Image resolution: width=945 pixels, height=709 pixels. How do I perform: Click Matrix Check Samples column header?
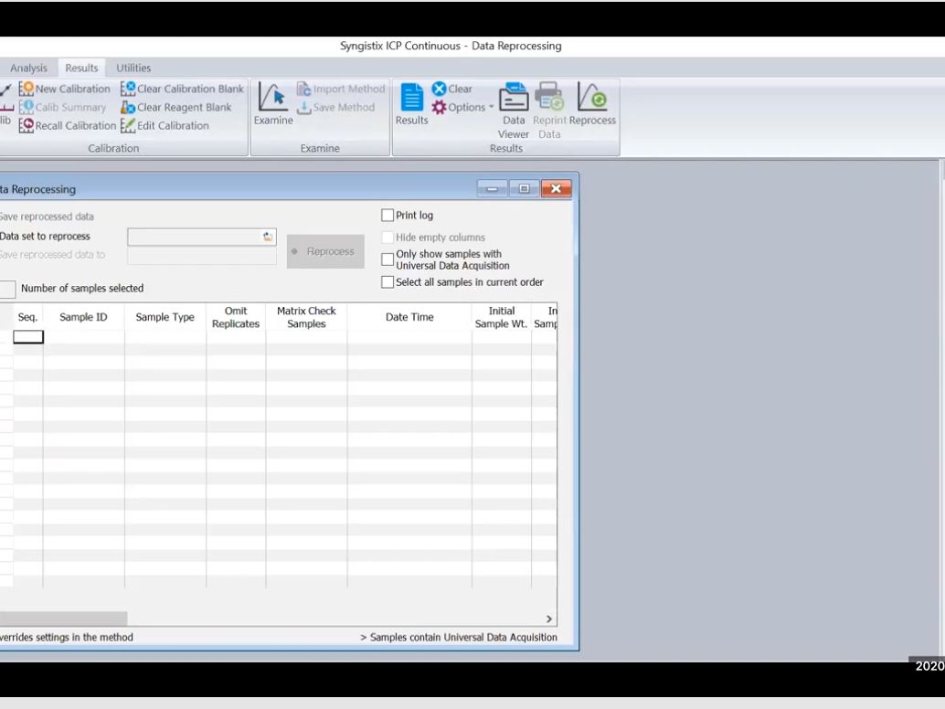[306, 317]
